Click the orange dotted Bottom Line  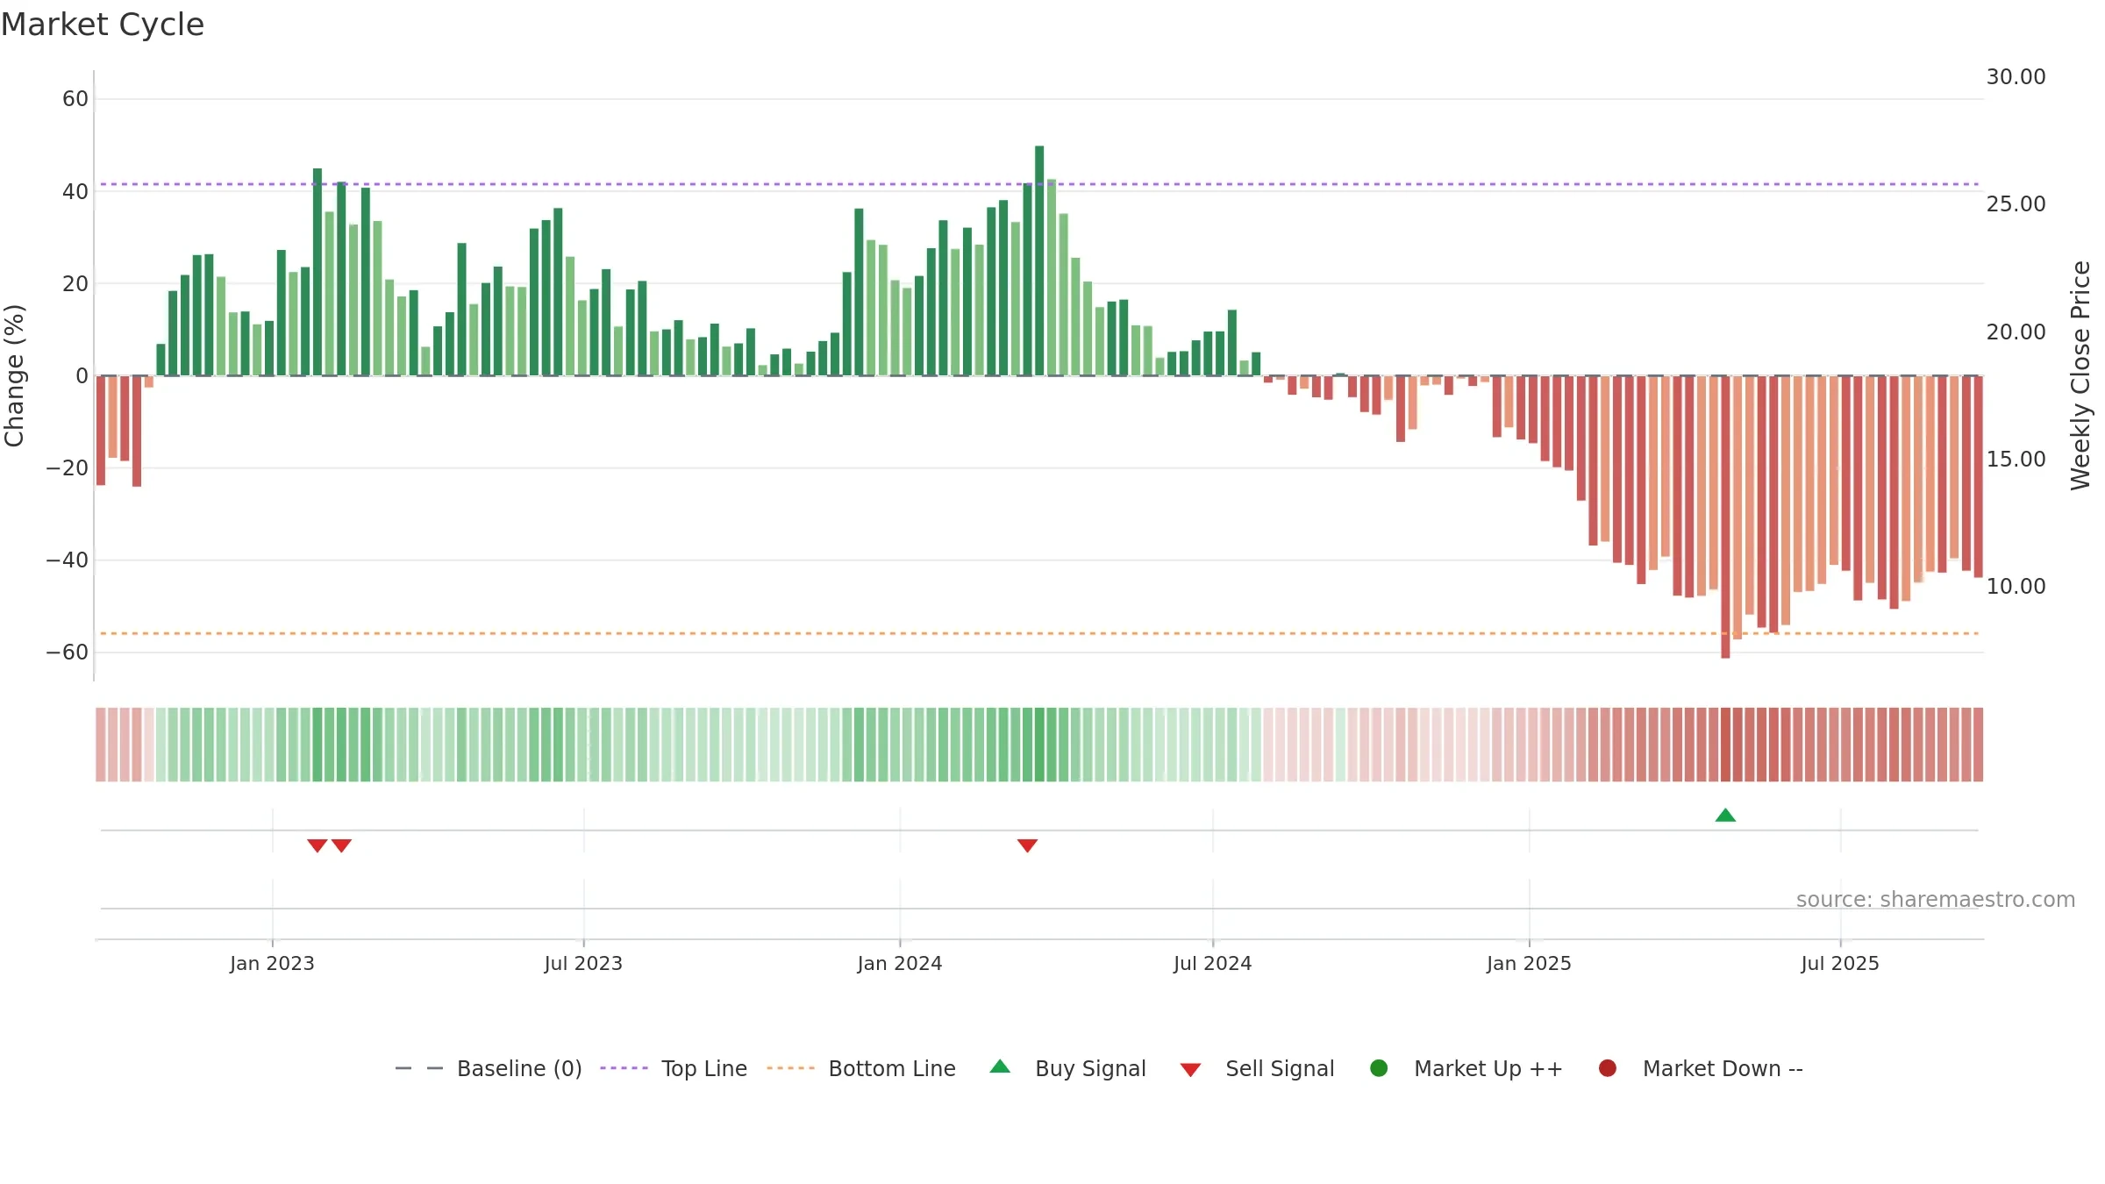click(1039, 633)
